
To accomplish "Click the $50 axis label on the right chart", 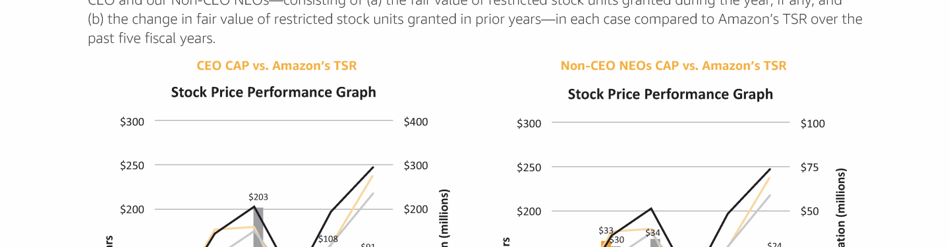I will (x=810, y=211).
